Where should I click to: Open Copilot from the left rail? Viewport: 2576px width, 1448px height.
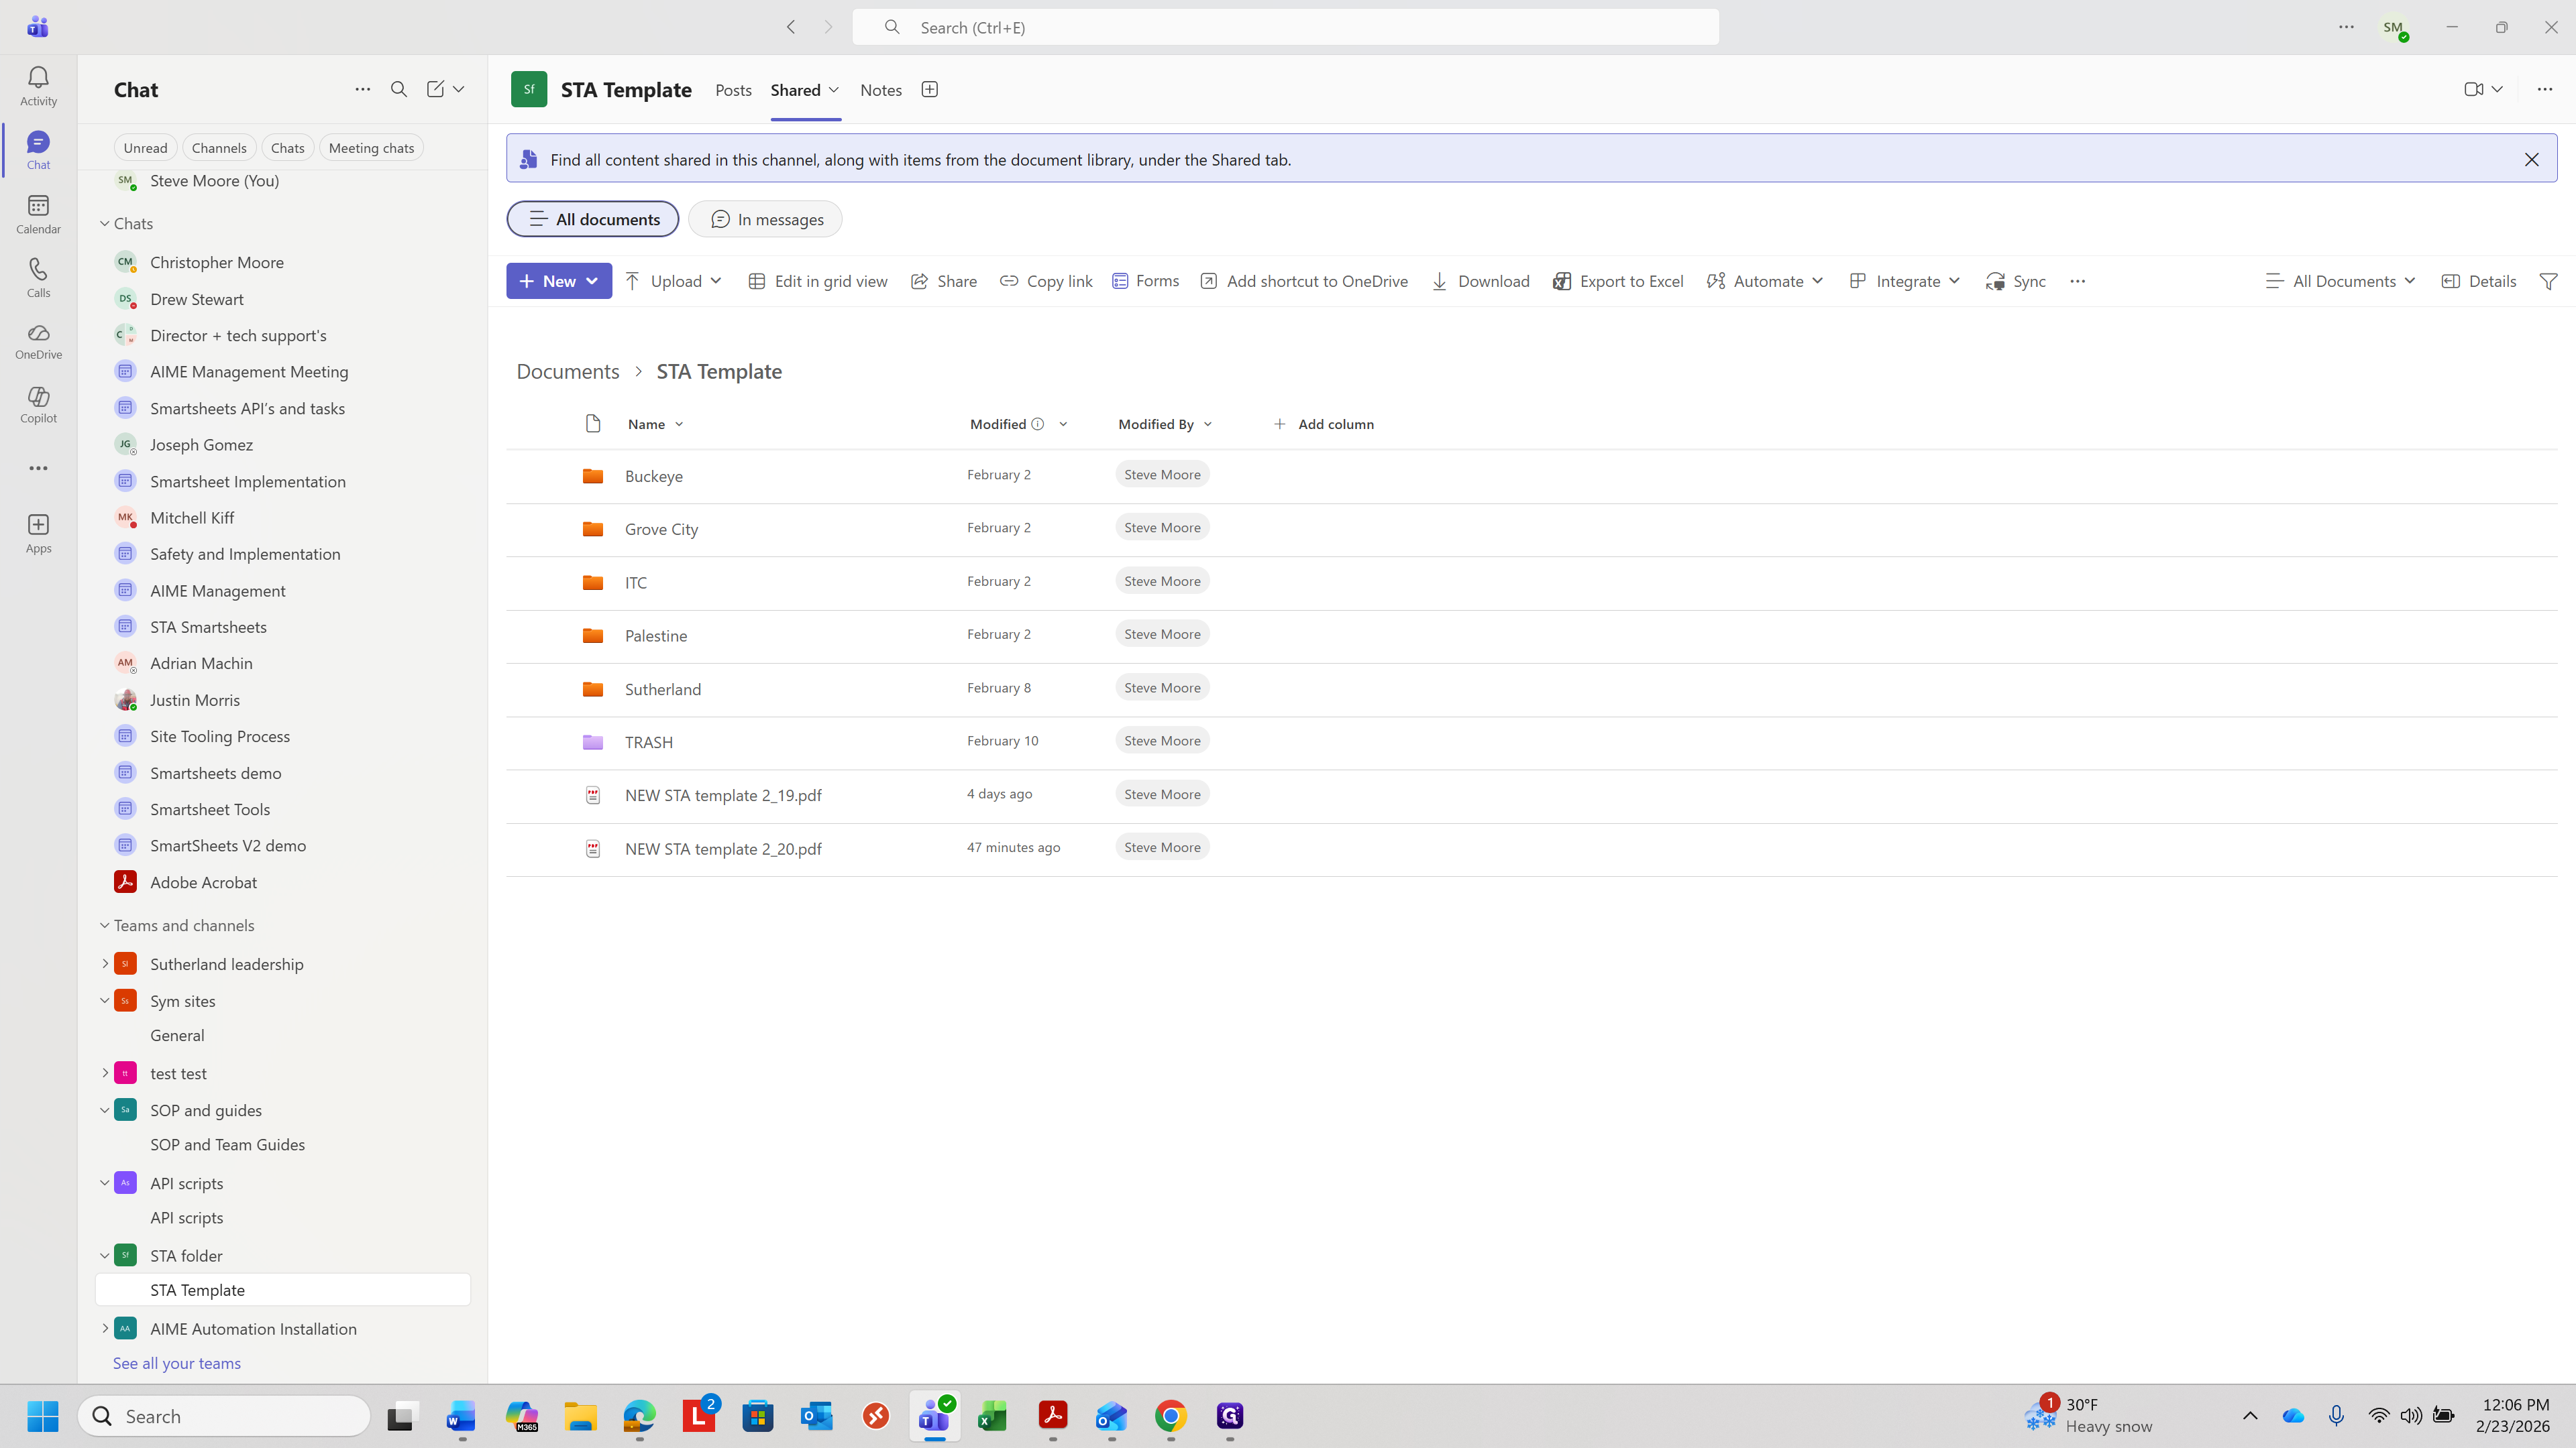tap(38, 397)
